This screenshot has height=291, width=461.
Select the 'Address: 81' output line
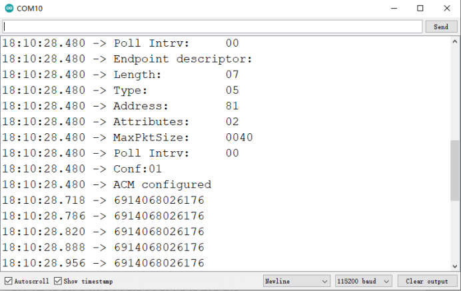[176, 106]
